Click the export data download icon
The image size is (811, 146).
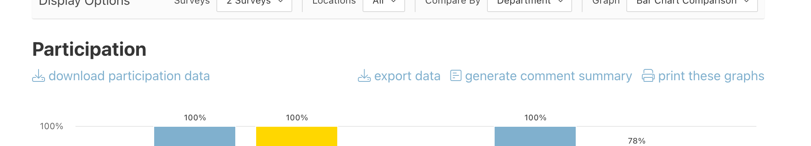click(364, 76)
